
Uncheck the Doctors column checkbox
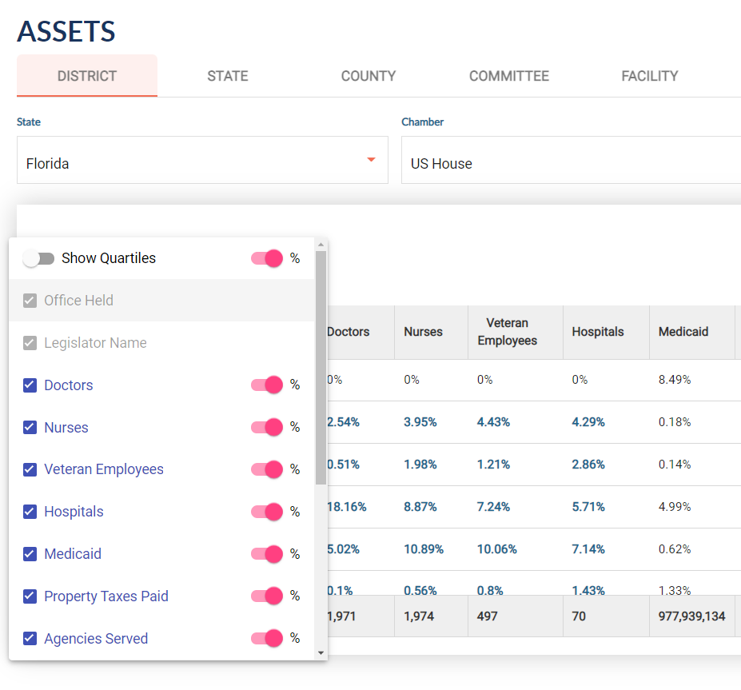click(x=30, y=385)
